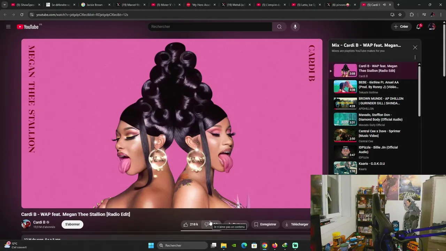The image size is (446, 251).
Task: Switch to the My Hero Academia tab
Action: pyautogui.click(x=200, y=5)
